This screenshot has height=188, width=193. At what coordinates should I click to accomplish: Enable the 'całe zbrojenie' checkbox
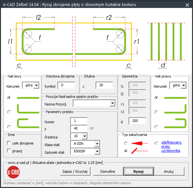(9, 143)
